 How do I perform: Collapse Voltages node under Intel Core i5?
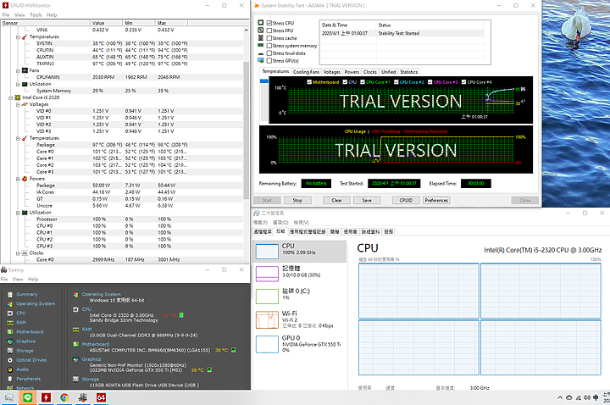[18, 104]
